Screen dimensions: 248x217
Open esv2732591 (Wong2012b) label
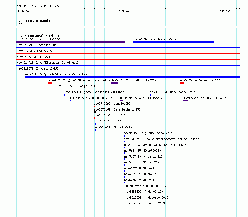click(x=77, y=86)
